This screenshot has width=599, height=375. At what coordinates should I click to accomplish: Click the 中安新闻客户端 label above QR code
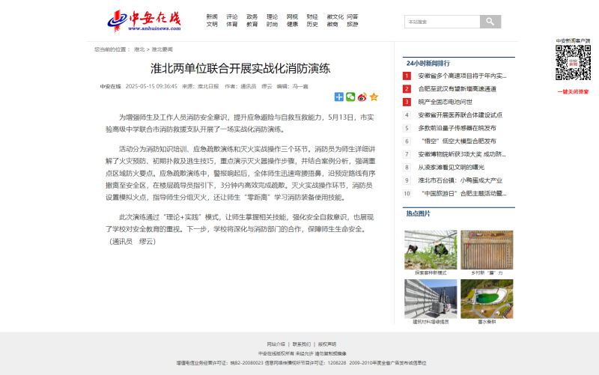tap(573, 41)
